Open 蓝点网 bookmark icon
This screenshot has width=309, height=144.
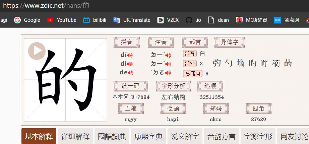pos(277,20)
